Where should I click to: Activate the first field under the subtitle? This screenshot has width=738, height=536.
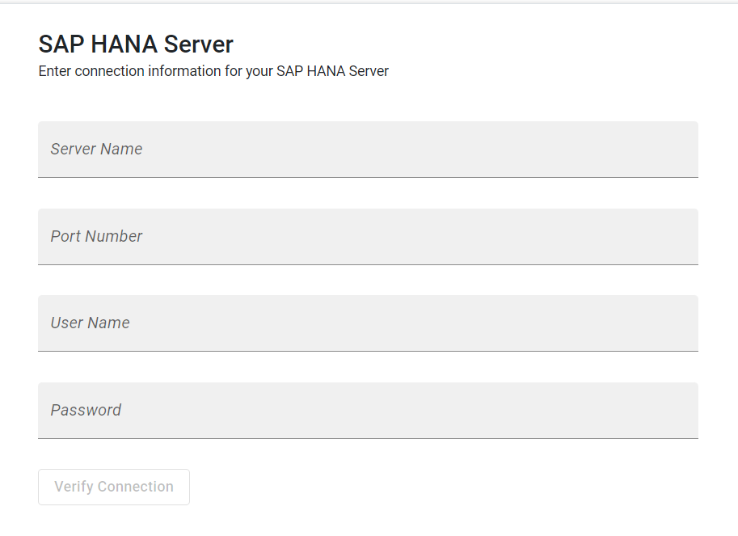point(368,150)
